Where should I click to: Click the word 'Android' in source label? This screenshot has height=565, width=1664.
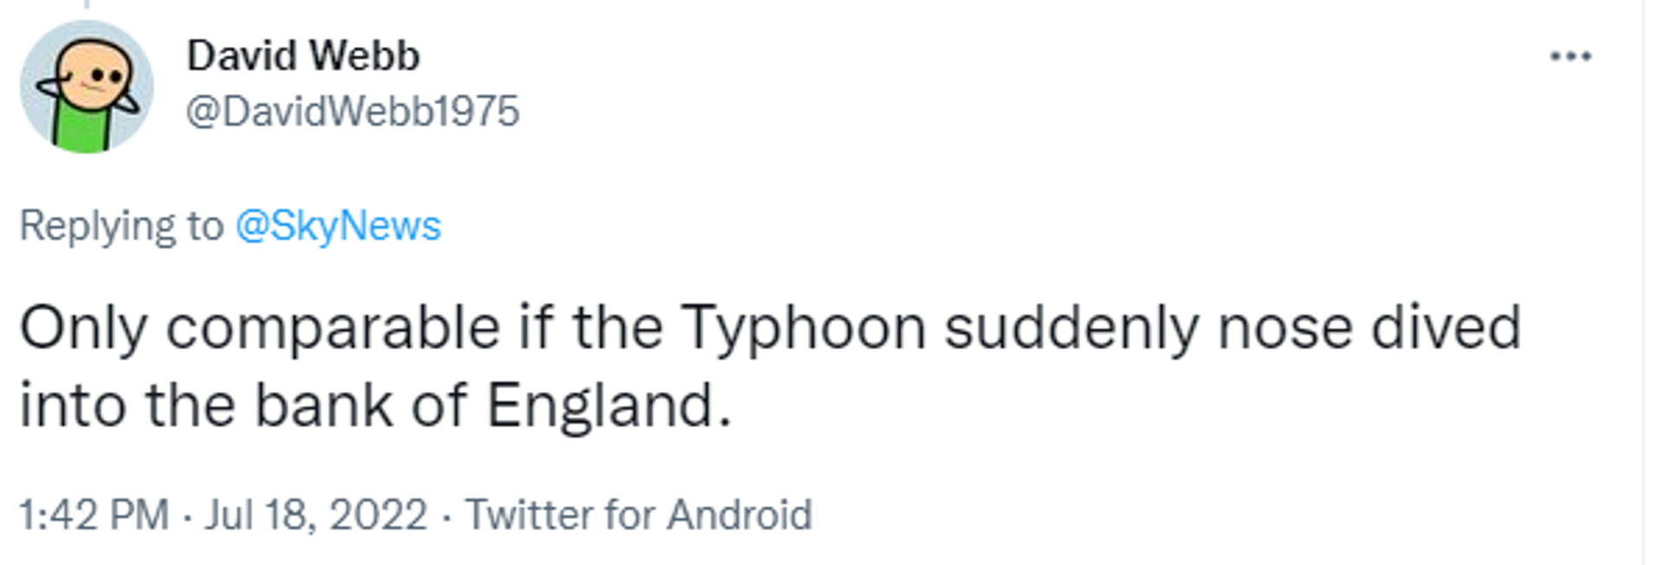[739, 515]
